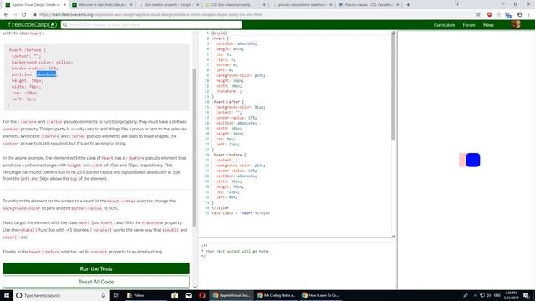Open the notification center icon
The width and height of the screenshot is (535, 301).
526,295
